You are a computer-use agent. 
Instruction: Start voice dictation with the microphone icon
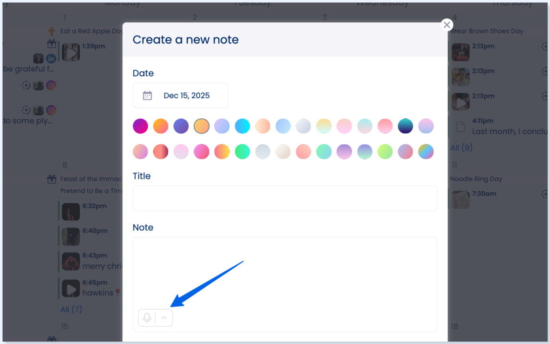(147, 318)
